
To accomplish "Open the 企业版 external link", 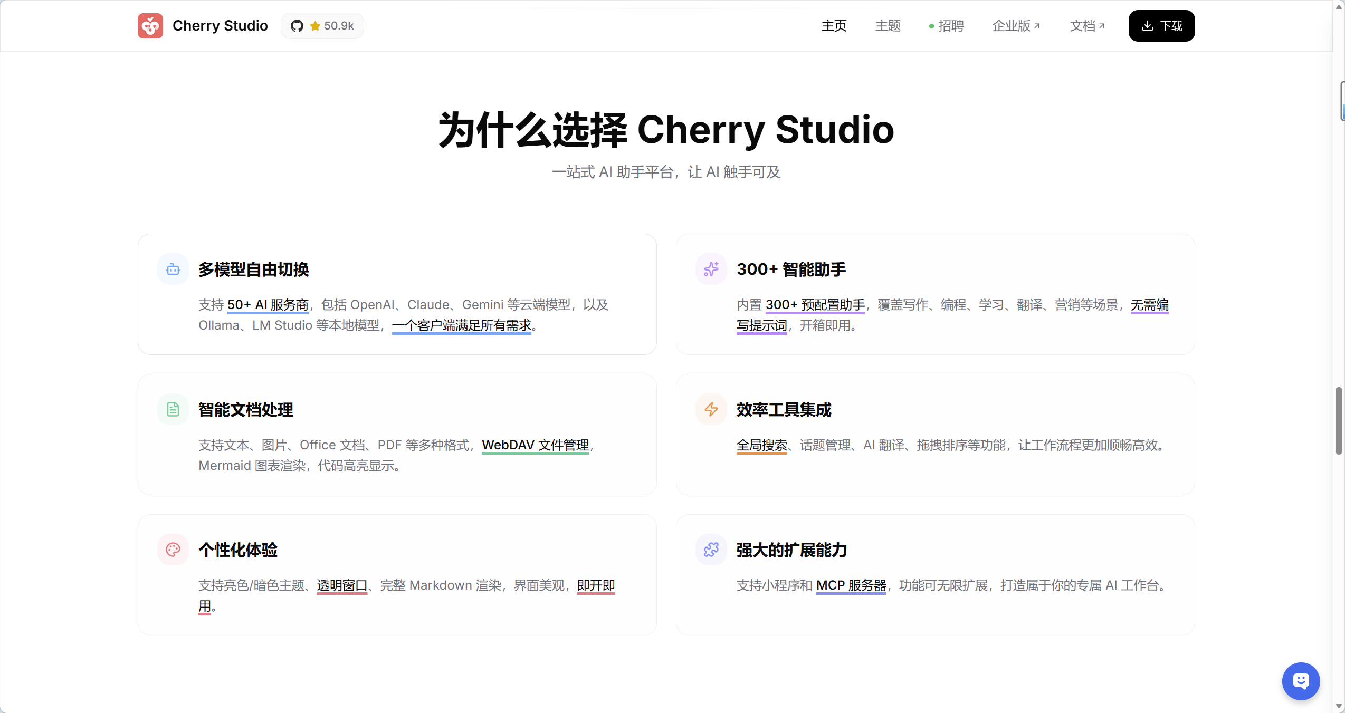I will 1016,26.
